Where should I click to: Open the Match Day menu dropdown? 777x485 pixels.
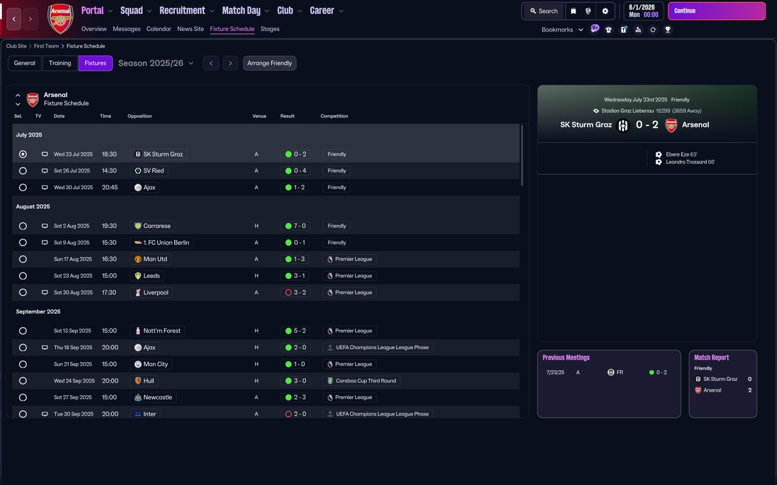[x=246, y=10]
